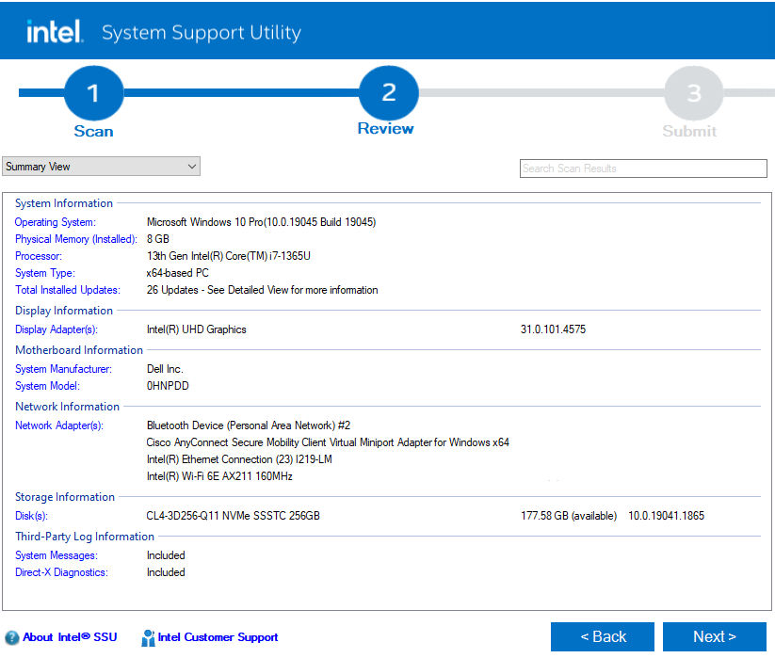Click the Intel Customer Support people icon
Screen dimensions: 775x658
coord(147,637)
